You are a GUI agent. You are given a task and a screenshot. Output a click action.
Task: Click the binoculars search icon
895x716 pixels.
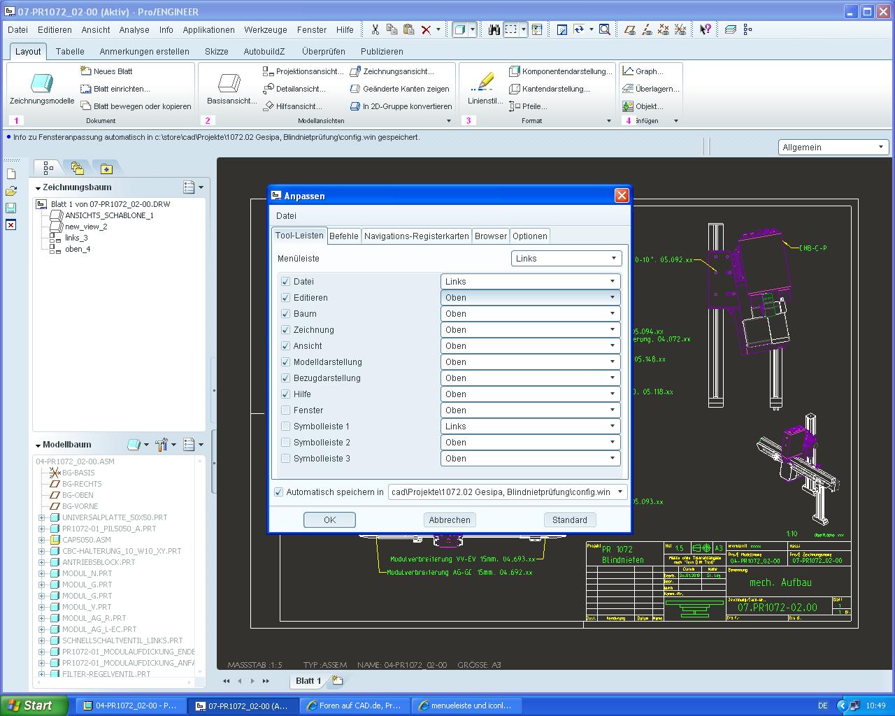494,29
